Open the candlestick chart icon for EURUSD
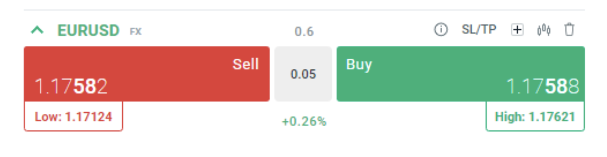This screenshot has height=157, width=607. [544, 30]
